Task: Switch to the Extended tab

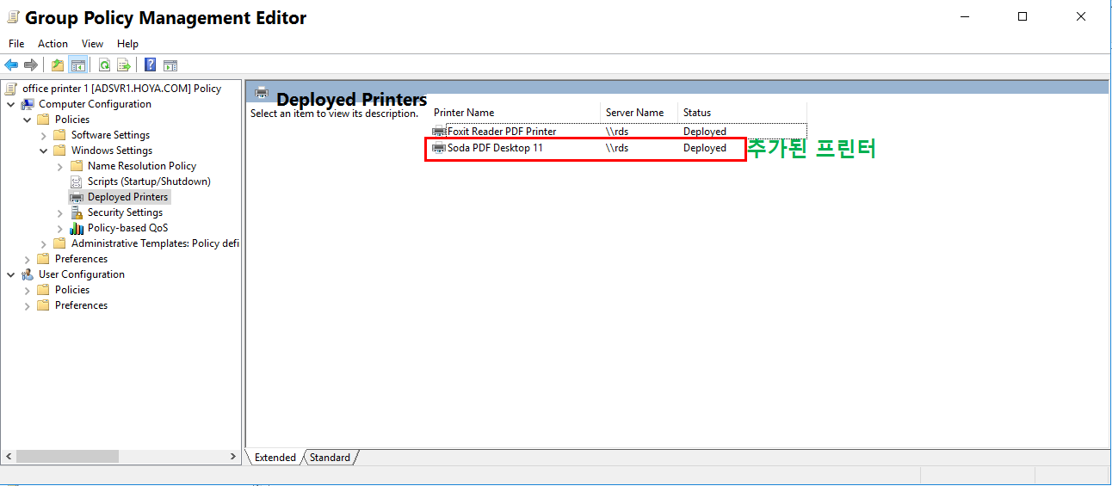Action: tap(275, 458)
